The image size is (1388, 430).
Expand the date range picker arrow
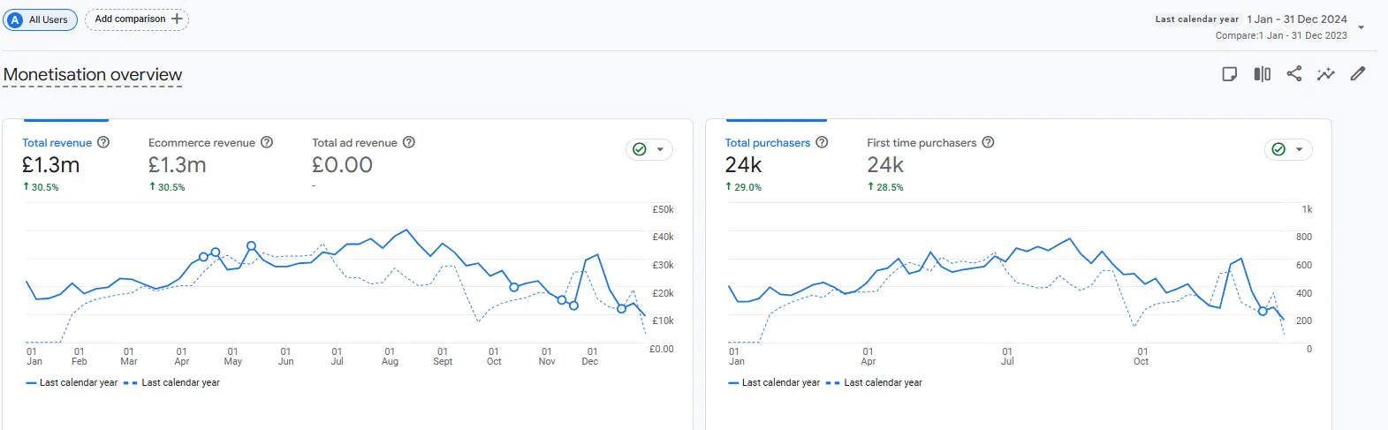click(1361, 27)
